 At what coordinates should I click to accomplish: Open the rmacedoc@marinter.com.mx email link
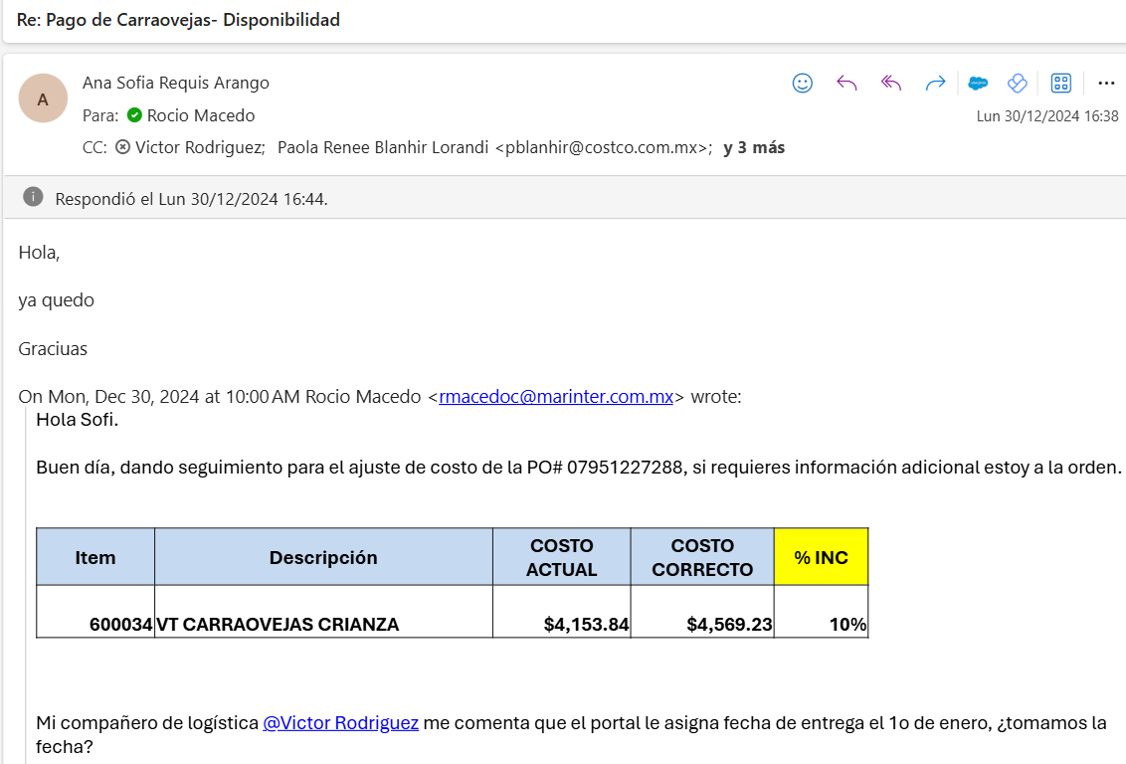556,396
